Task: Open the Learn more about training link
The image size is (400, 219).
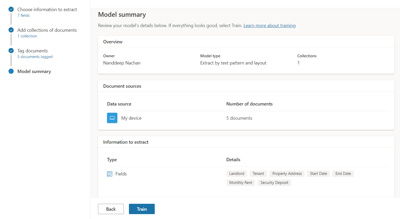Action: click(269, 26)
